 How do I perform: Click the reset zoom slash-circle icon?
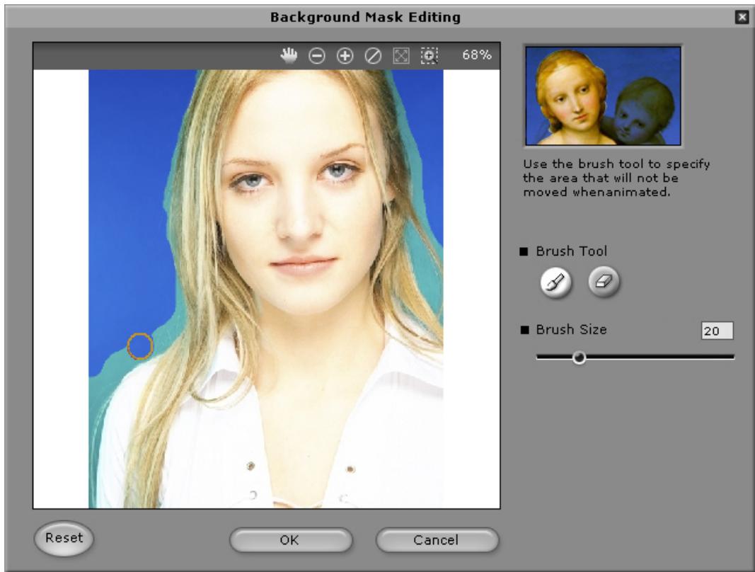tap(373, 56)
